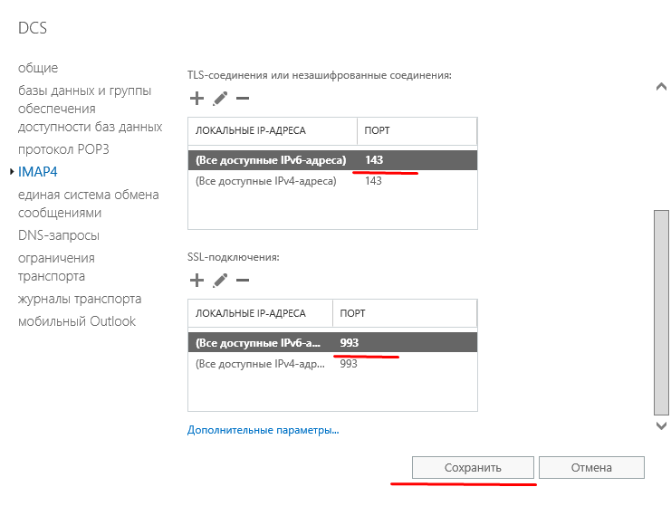
Task: Open the общие settings section
Action: (x=38, y=68)
